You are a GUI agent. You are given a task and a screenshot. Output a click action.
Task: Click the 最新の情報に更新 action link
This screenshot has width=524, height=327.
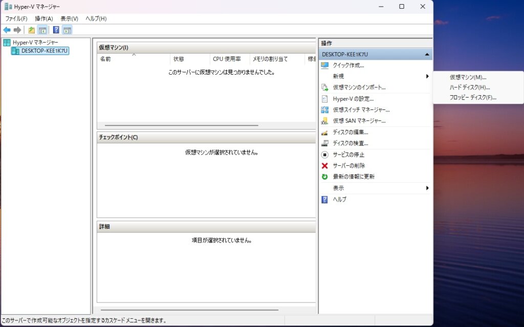354,177
